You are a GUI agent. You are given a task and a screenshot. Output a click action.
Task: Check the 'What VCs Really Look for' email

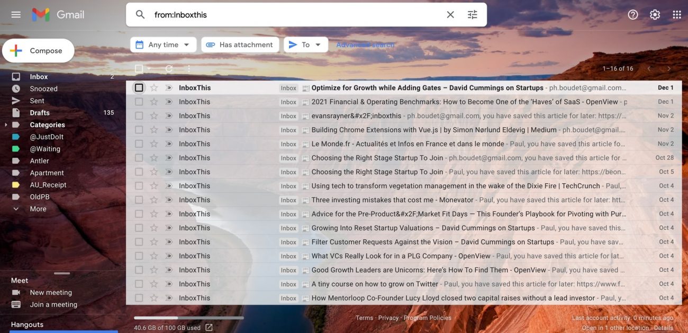(139, 256)
